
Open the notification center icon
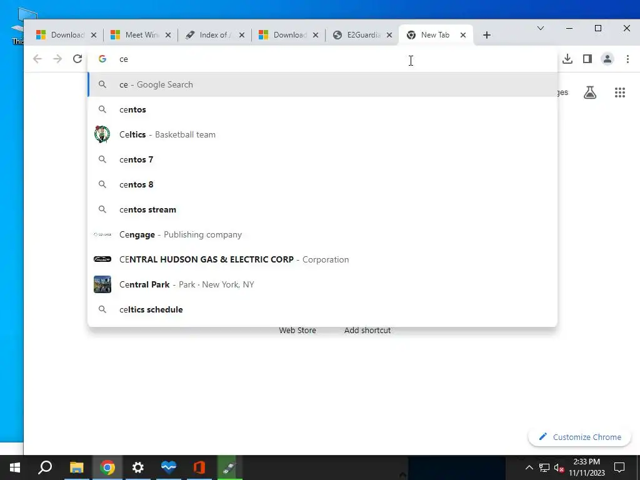(x=619, y=467)
